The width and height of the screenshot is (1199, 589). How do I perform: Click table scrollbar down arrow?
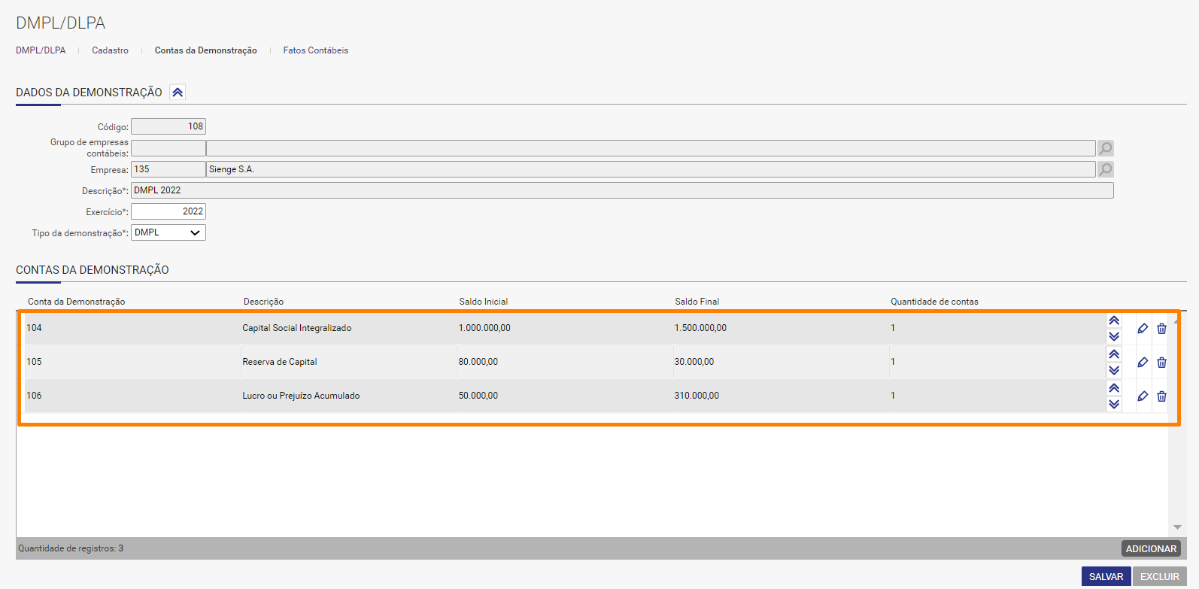(1177, 527)
